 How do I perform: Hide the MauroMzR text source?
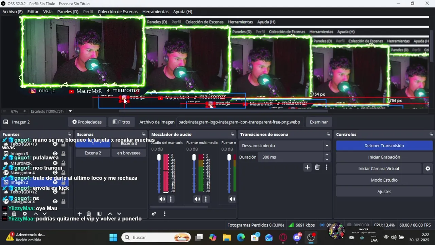tap(55, 163)
